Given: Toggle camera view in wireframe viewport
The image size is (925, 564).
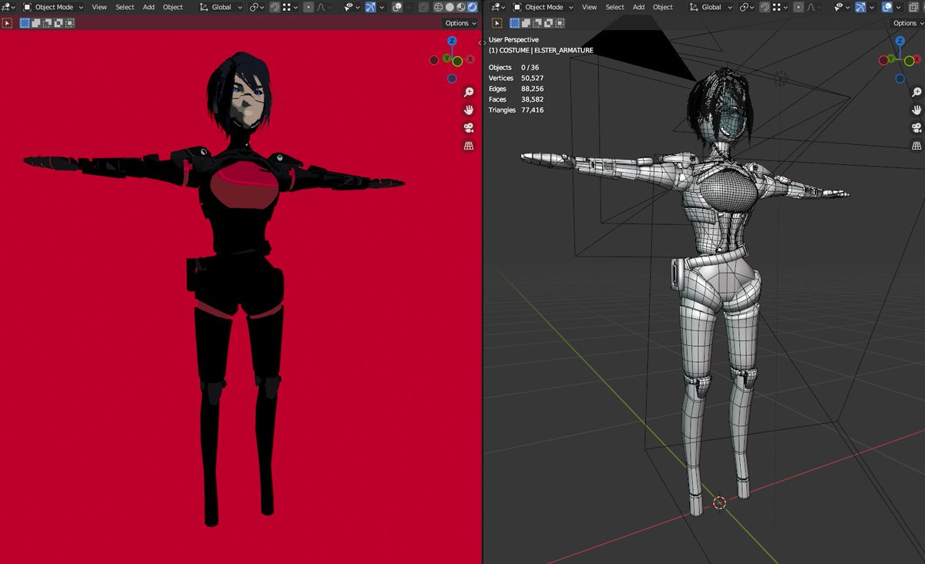Looking at the screenshot, I should [x=917, y=128].
